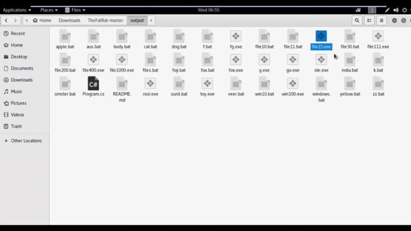The image size is (411, 231).
Task: Select the zz.bat file
Action: tap(378, 83)
